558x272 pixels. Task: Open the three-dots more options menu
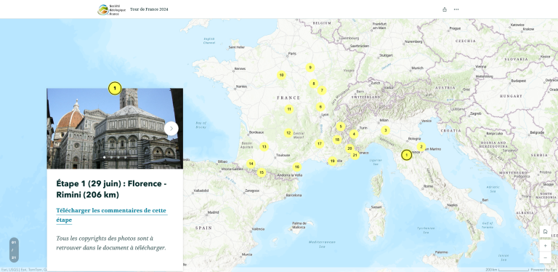tap(456, 9)
